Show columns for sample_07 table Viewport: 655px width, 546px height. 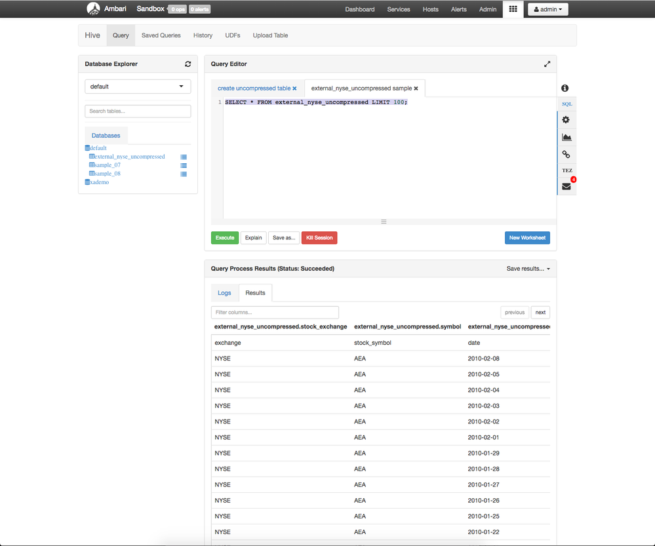click(x=183, y=165)
